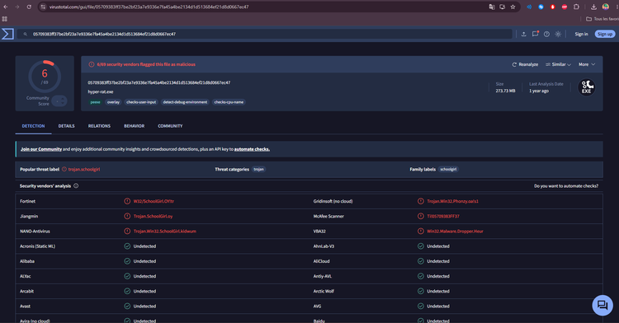This screenshot has height=323, width=619.
Task: Click the Chrome downloads icon
Action: coord(593,7)
